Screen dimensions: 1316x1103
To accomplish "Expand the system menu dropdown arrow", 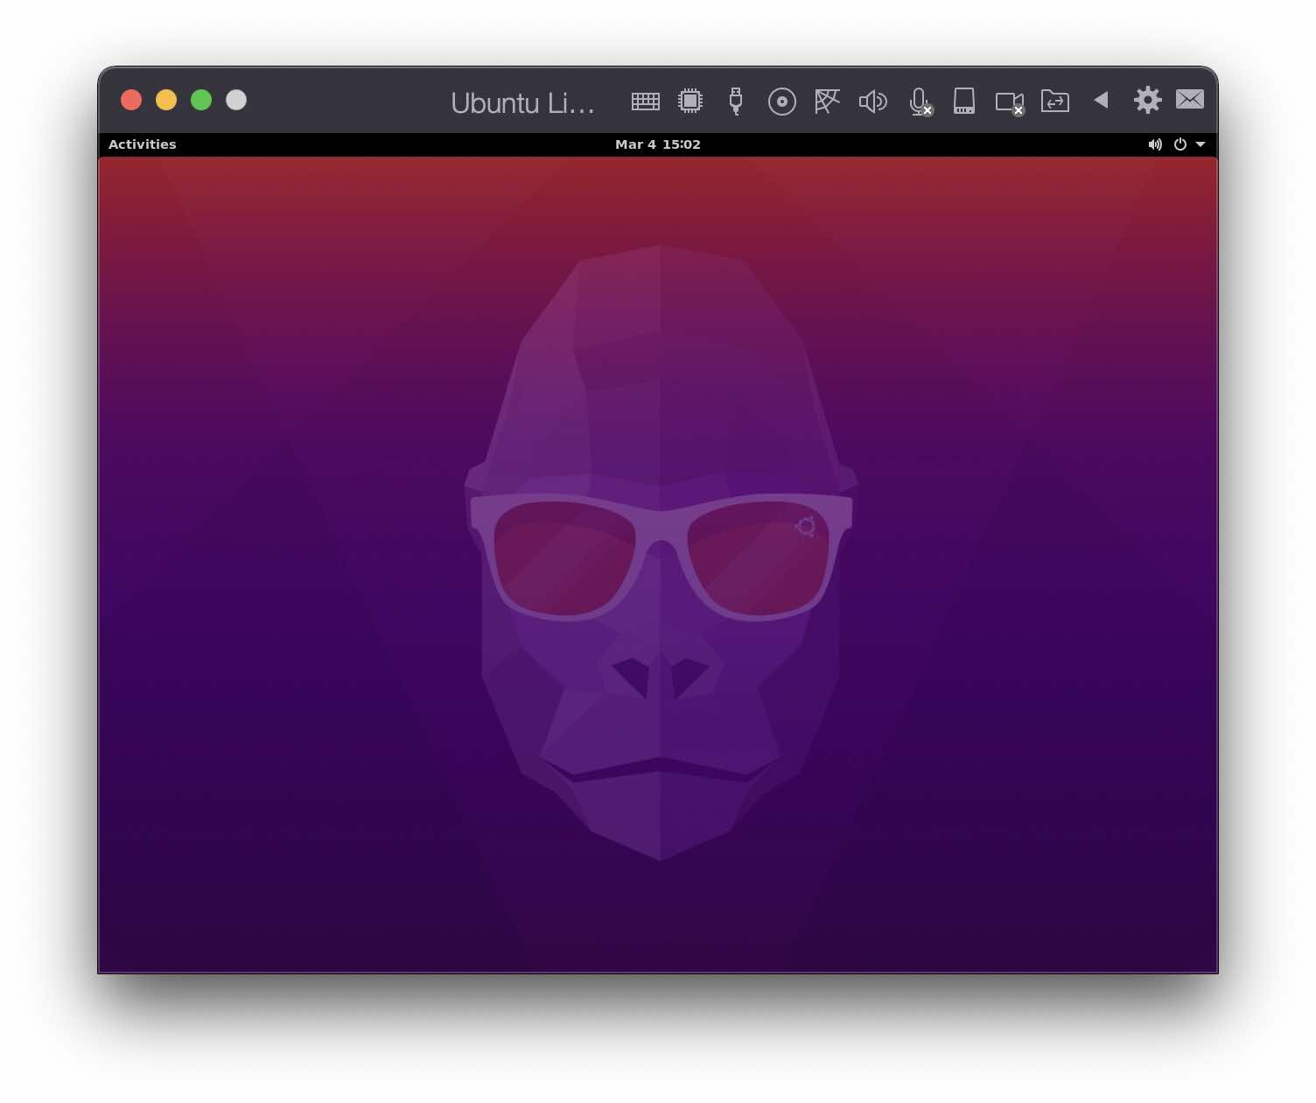I will 1200,144.
